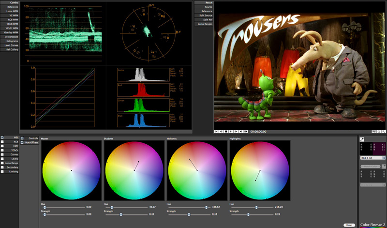Adjust the Midtones Strength slider
The width and height of the screenshot is (387, 228).
pyautogui.click(x=190, y=214)
